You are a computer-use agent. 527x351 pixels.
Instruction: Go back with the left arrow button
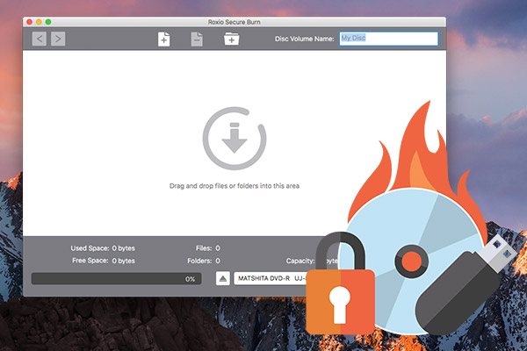pyautogui.click(x=40, y=39)
